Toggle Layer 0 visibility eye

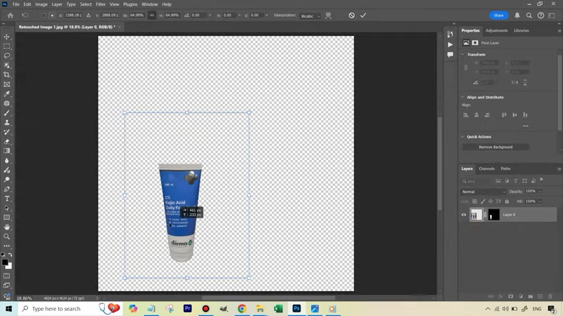tap(463, 215)
